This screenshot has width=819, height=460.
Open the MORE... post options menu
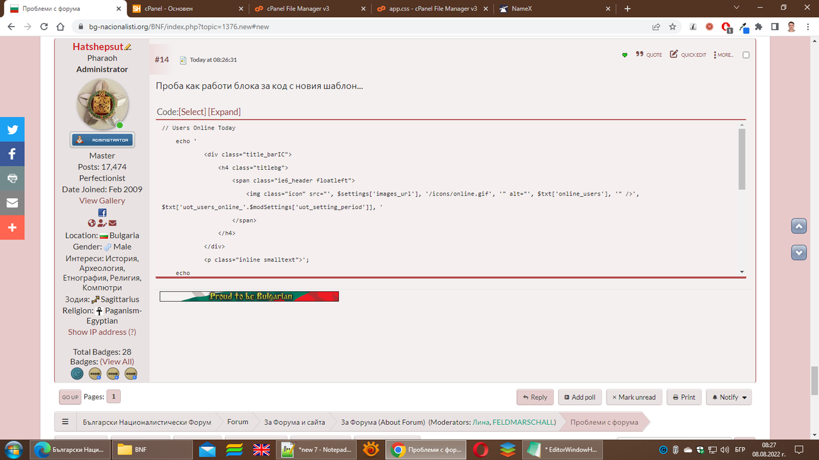724,55
